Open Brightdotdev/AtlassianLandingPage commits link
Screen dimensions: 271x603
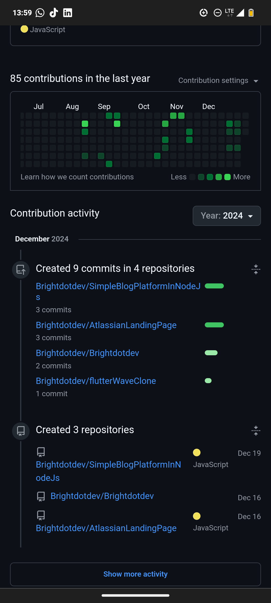click(106, 325)
